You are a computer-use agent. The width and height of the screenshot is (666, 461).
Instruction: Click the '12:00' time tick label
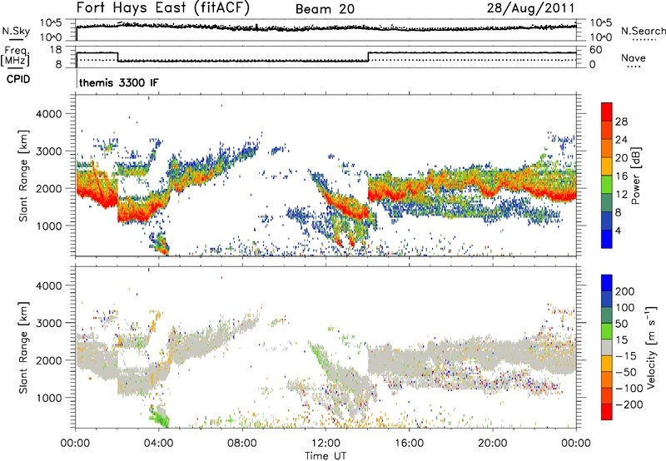326,444
